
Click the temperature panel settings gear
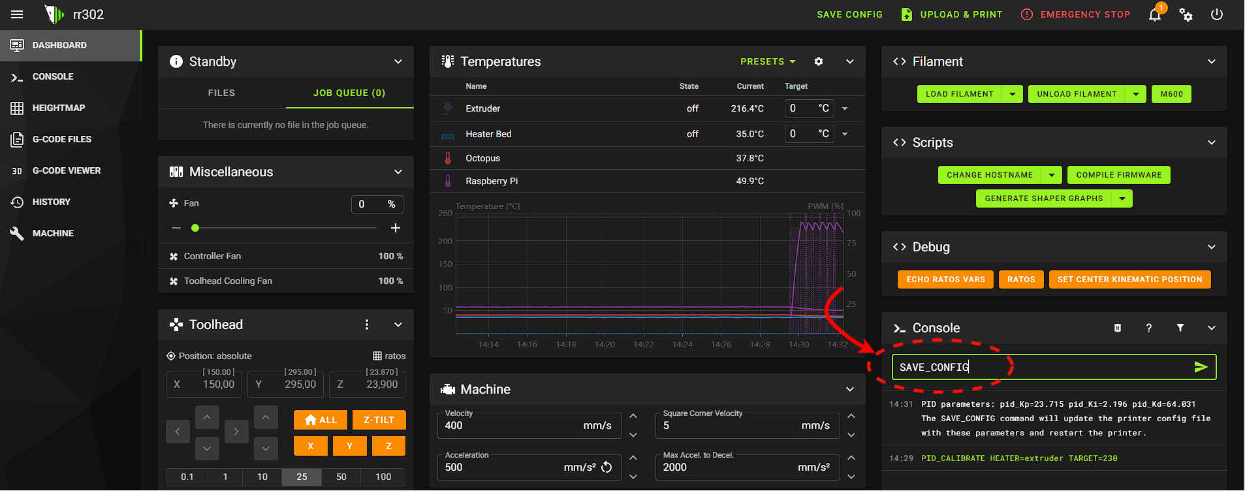pyautogui.click(x=819, y=61)
